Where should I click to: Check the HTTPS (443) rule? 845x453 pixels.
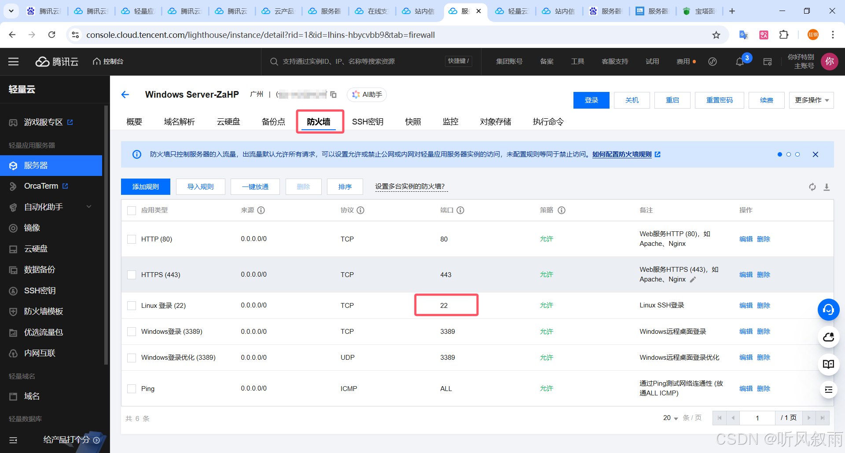[132, 274]
